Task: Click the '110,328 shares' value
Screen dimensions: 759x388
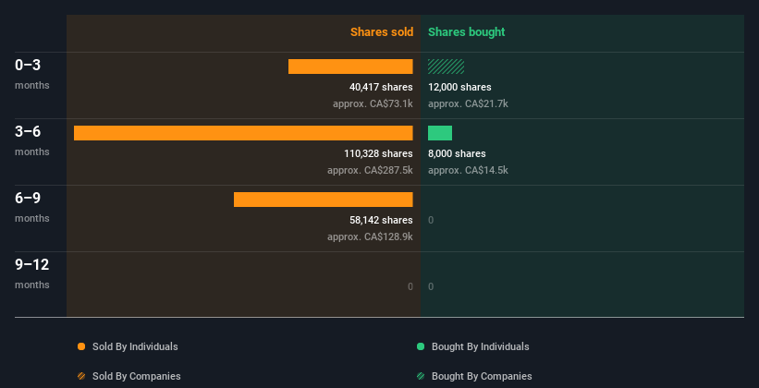Action: coord(378,153)
